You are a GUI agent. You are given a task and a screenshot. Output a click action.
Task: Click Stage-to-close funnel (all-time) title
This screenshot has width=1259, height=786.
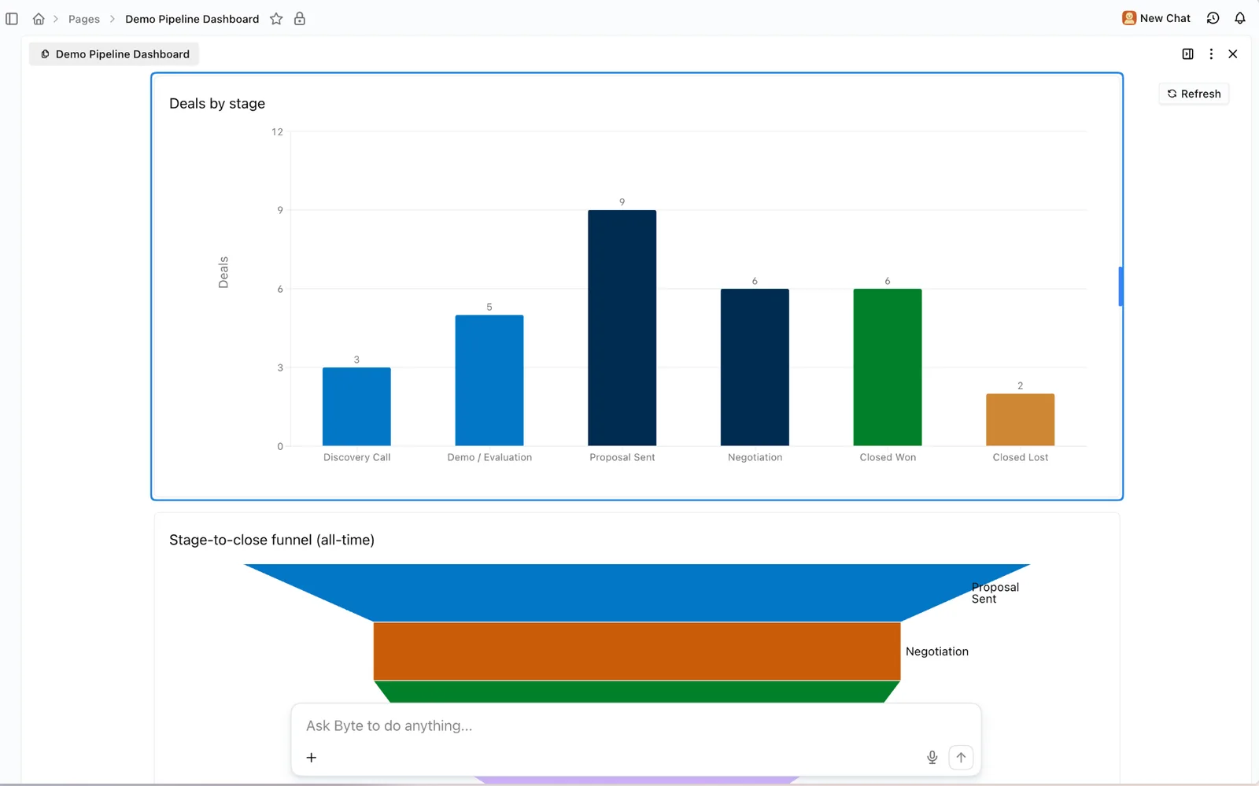tap(271, 540)
